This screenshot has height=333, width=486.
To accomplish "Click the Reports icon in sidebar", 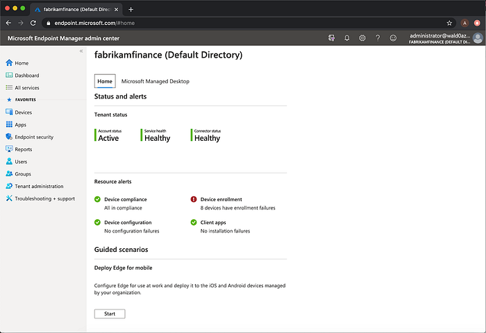I will point(9,149).
